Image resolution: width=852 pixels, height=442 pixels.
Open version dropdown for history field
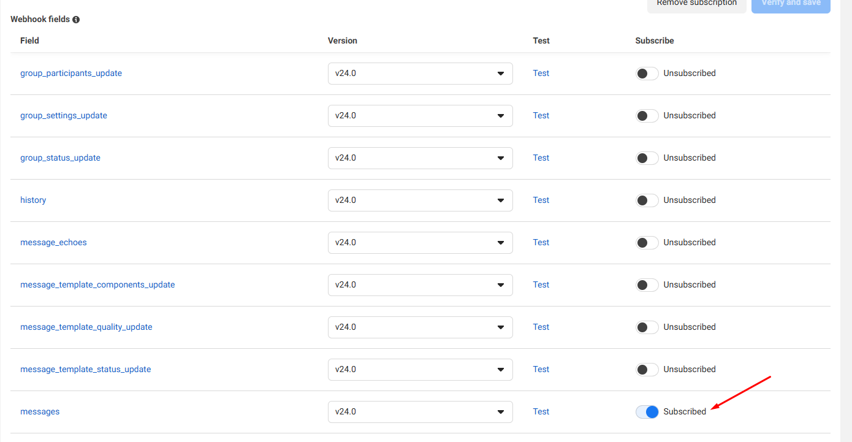coord(420,200)
